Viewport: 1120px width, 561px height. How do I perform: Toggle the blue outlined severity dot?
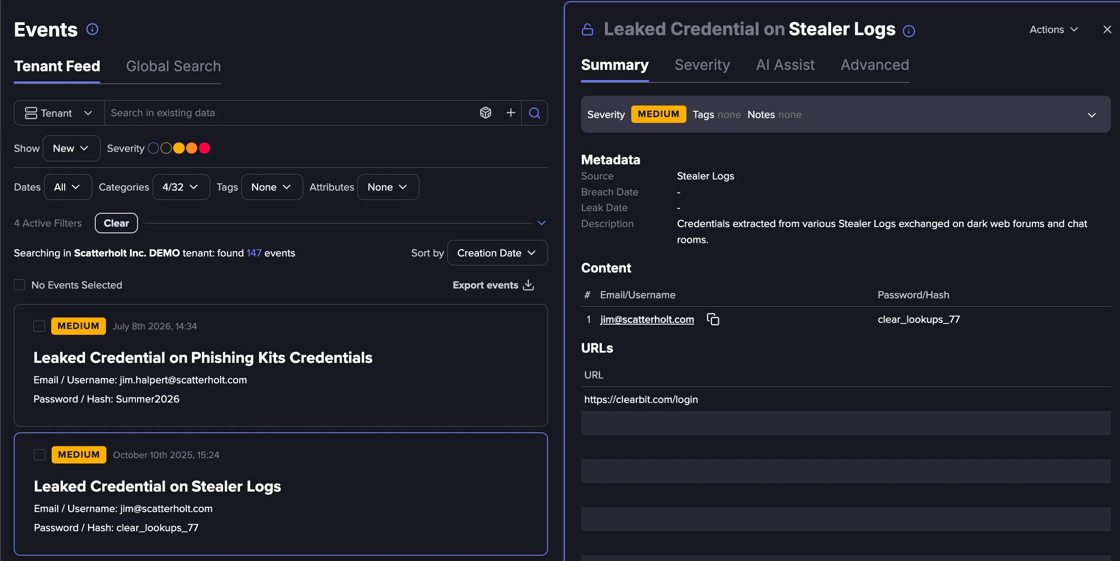(153, 148)
